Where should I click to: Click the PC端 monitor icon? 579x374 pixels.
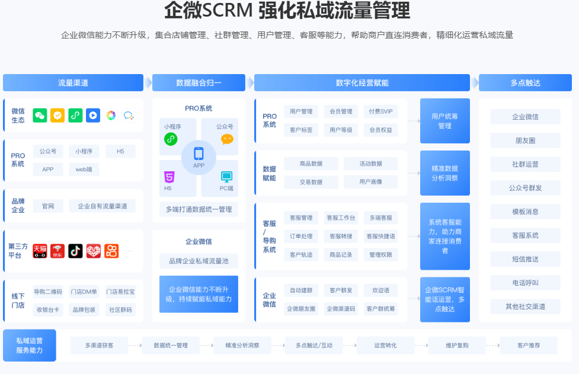click(226, 177)
